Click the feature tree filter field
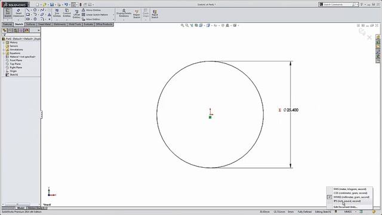The width and height of the screenshot is (382, 215). click(x=22, y=35)
